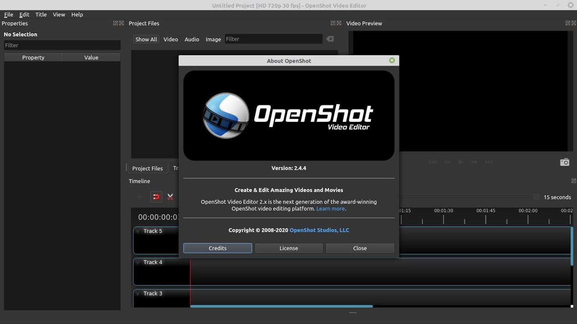Clear the Project Files filter text
This screenshot has height=324, width=577.
330,39
